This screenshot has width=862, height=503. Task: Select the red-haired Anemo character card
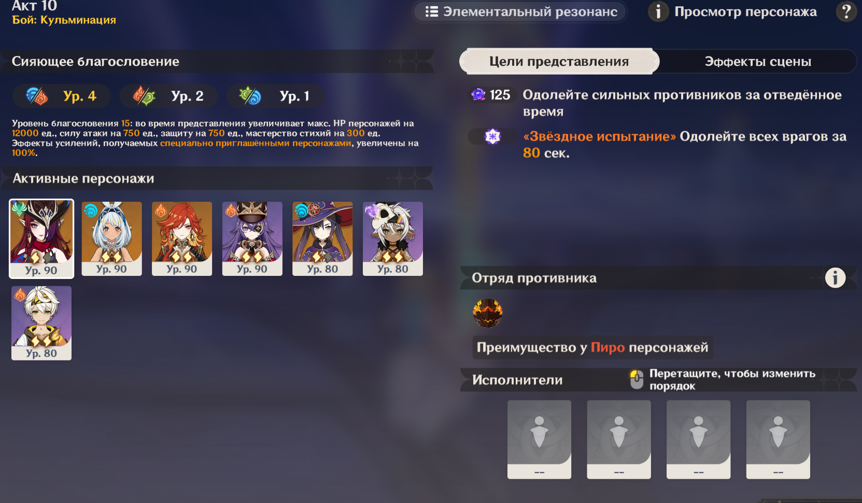41,239
